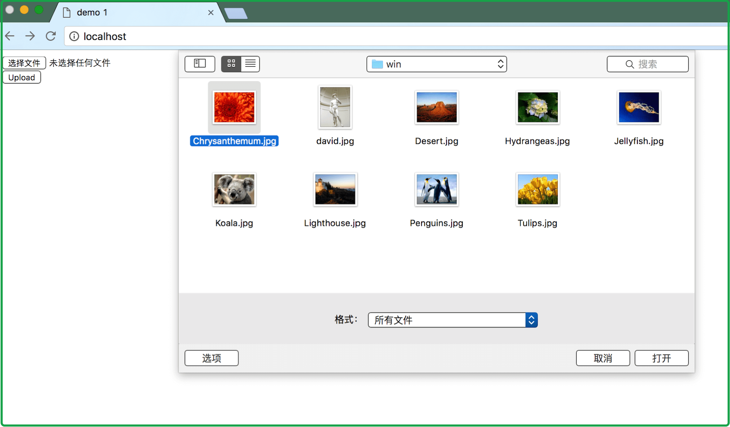Click the 选项 options button

[x=212, y=358]
